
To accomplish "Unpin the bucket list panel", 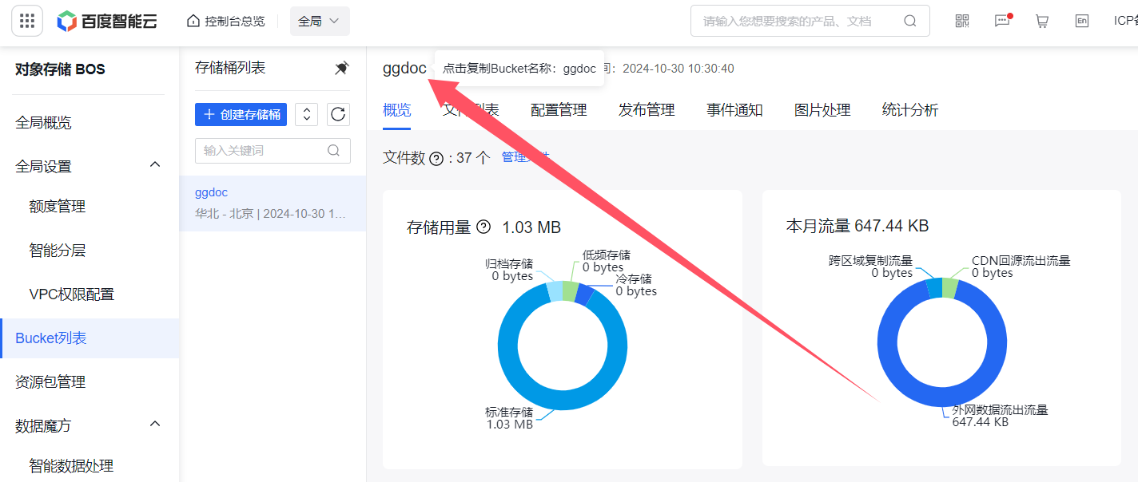I will tap(341, 69).
